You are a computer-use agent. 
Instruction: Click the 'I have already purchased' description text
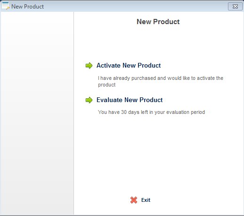(x=161, y=81)
